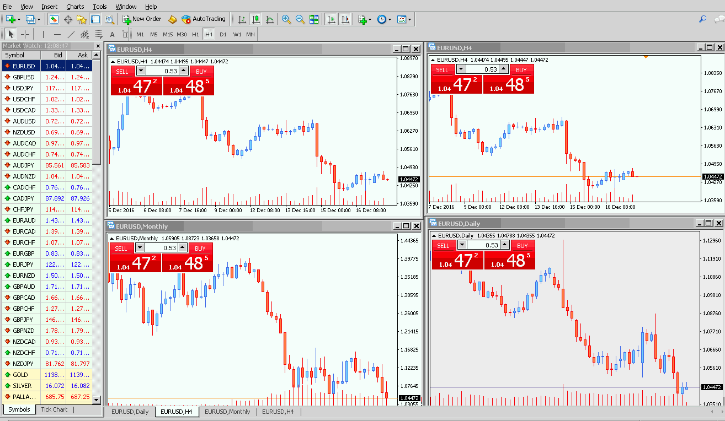
Task: Click the Zoom In magnifier icon
Action: [x=286, y=19]
